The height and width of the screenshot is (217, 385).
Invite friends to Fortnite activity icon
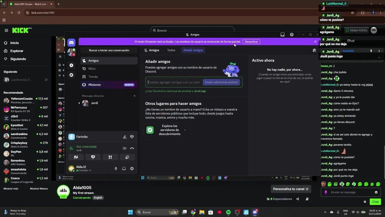click(125, 137)
